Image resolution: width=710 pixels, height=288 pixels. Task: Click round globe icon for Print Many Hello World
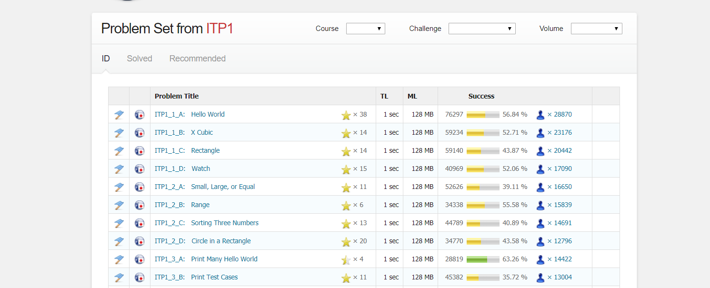pos(140,259)
